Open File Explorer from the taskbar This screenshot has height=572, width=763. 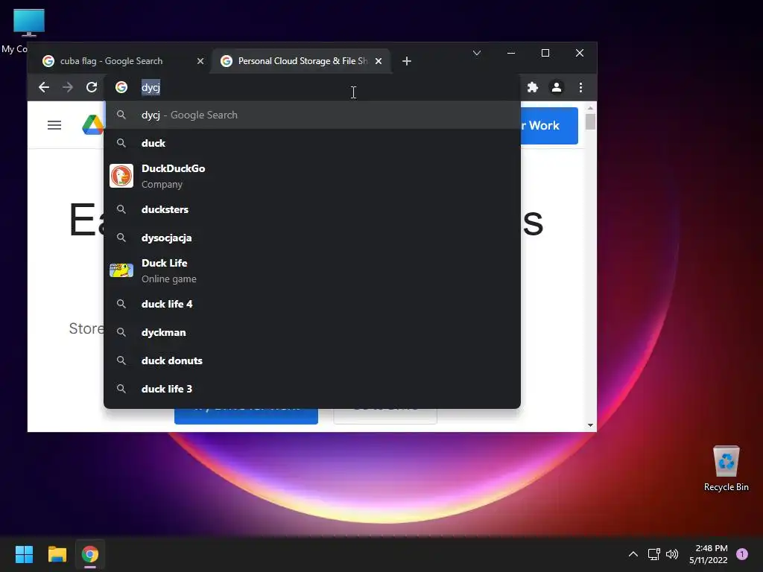click(57, 554)
